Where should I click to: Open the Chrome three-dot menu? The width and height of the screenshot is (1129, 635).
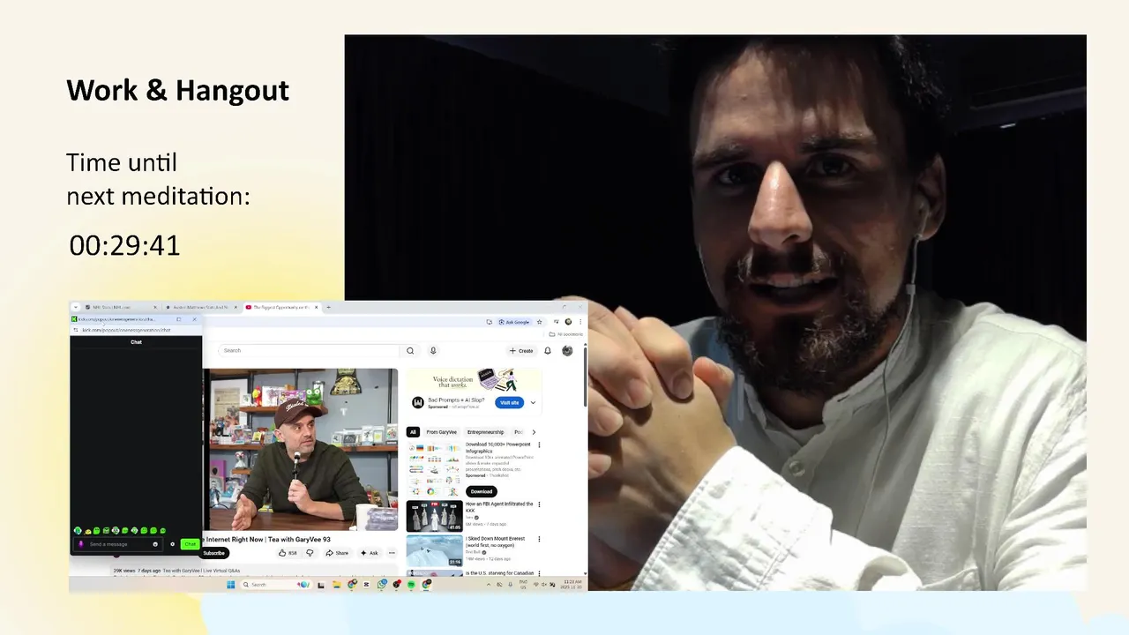tap(580, 322)
